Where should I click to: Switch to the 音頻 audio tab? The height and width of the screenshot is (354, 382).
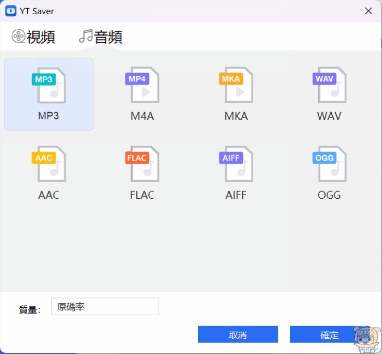click(x=100, y=37)
